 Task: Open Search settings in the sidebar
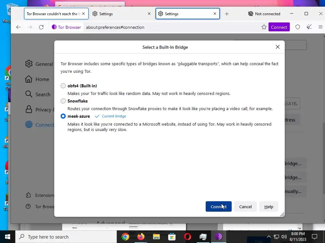(x=38, y=94)
